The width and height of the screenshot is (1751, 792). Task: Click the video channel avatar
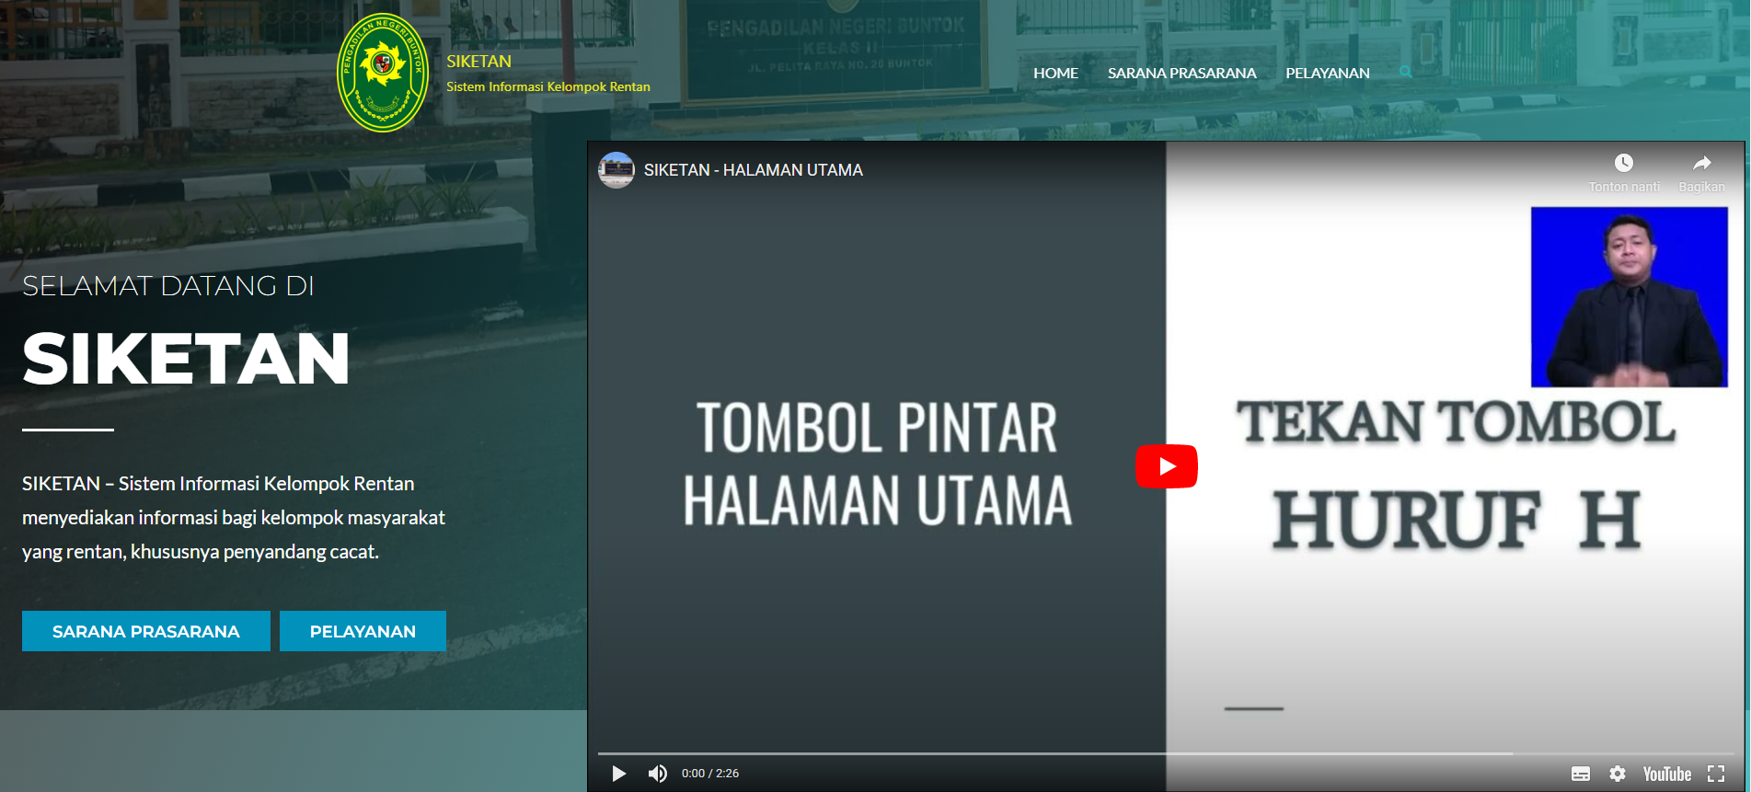tap(616, 170)
